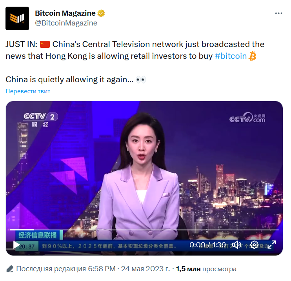
Task: Open the @BitcoinMagazine handle
Action: click(x=66, y=23)
